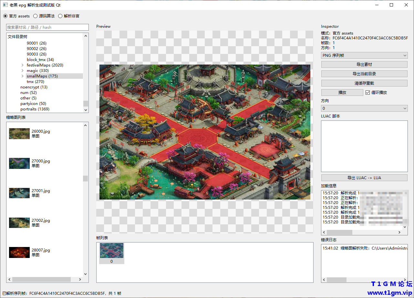The image size is (414, 298).
Task: Choose the 27002.jpg thumbnail image
Action: tap(19, 223)
